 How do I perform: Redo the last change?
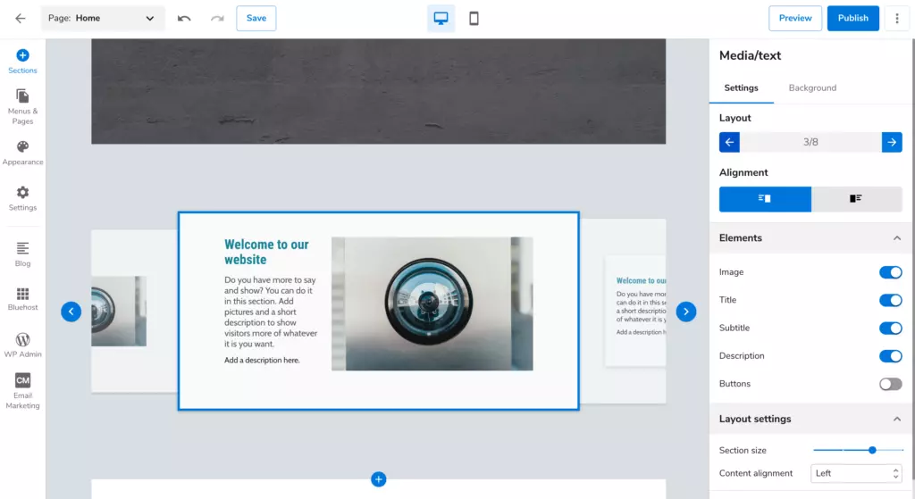pos(217,18)
